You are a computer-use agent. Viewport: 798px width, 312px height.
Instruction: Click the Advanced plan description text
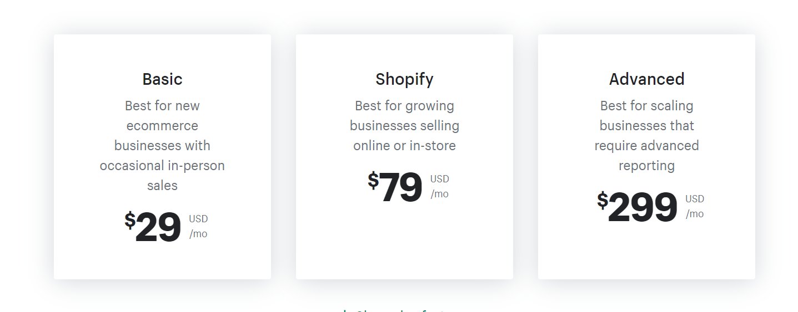coord(646,136)
